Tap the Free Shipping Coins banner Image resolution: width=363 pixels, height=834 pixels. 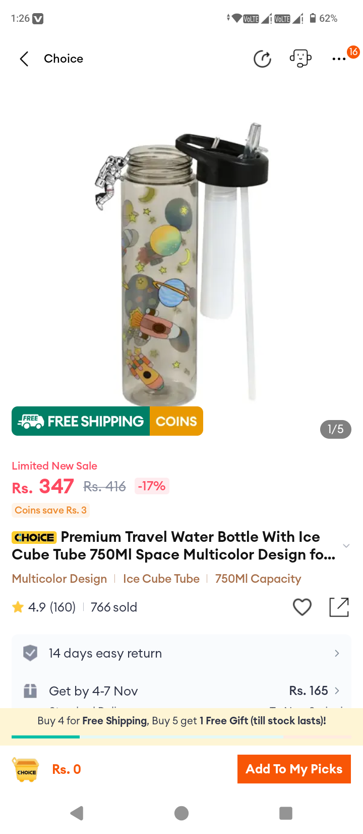107,421
